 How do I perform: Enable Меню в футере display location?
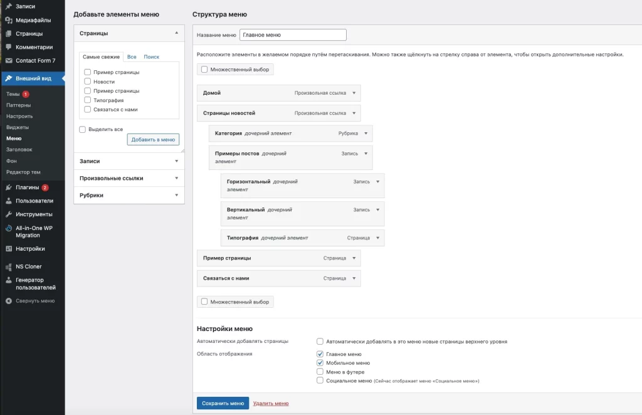coord(320,372)
